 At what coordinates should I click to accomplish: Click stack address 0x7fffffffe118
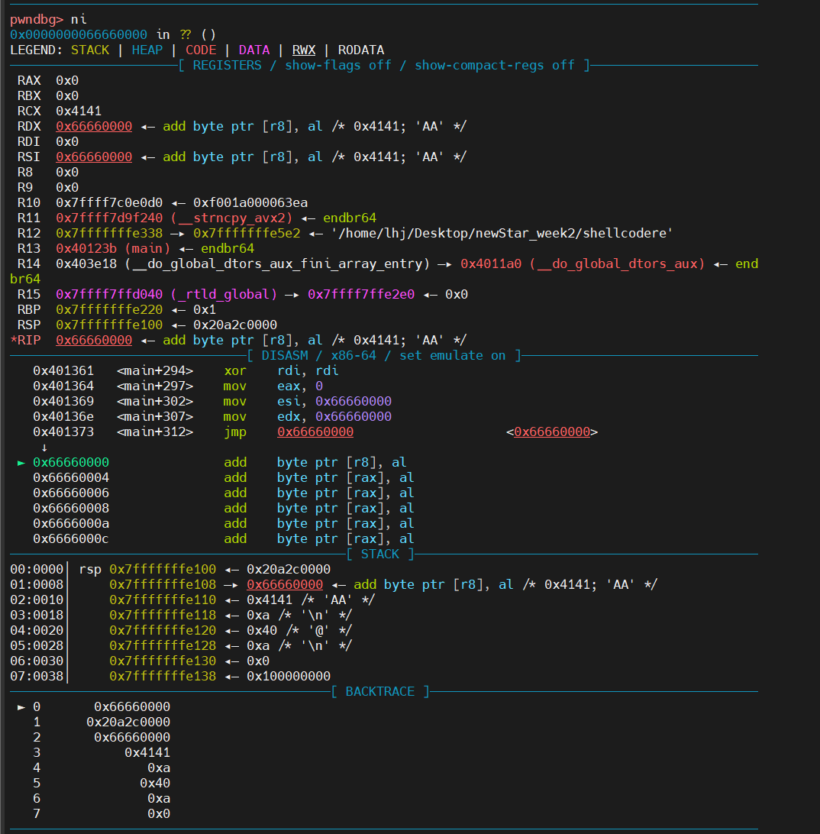click(x=163, y=616)
